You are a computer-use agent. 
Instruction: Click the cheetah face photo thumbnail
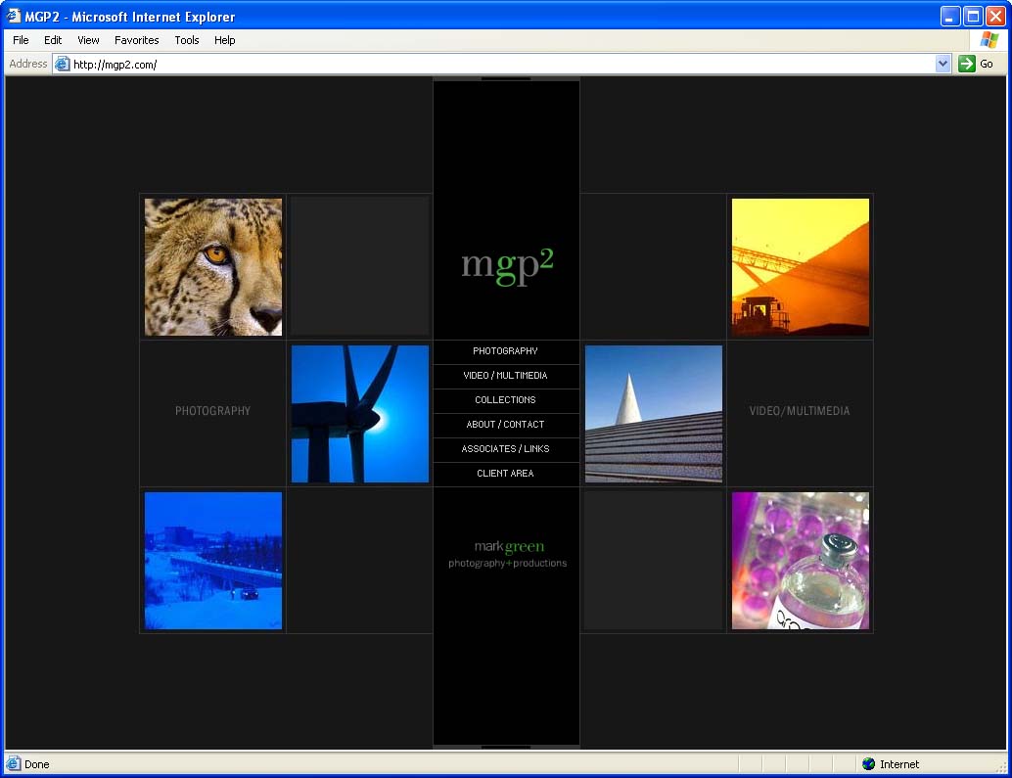pyautogui.click(x=213, y=267)
